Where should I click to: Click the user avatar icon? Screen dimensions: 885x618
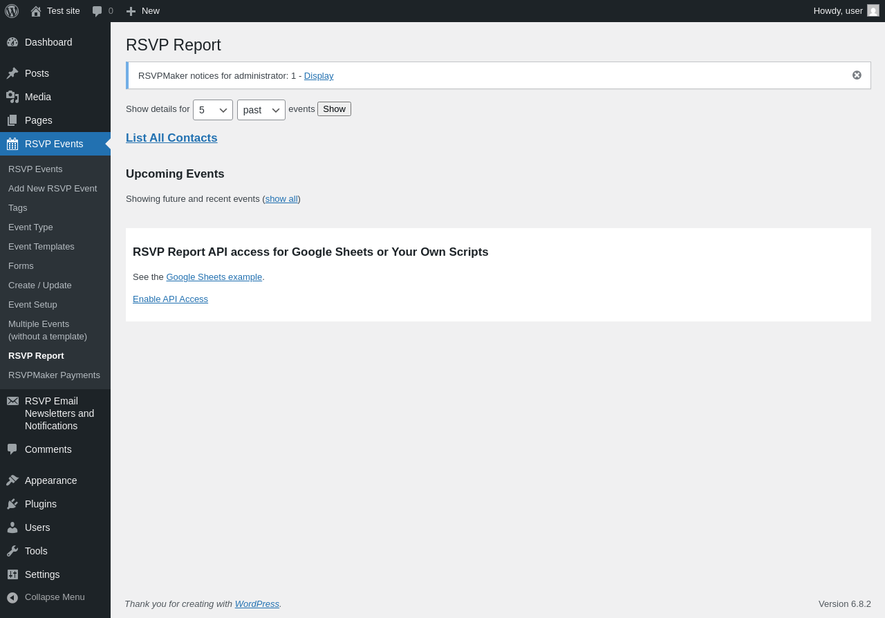tap(873, 10)
